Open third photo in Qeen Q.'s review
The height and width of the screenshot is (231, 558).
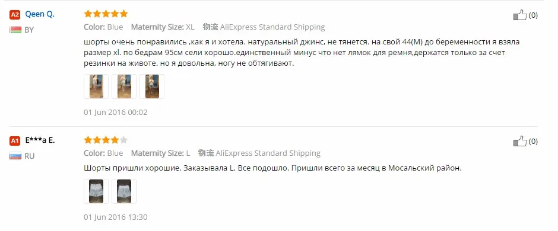tap(152, 86)
